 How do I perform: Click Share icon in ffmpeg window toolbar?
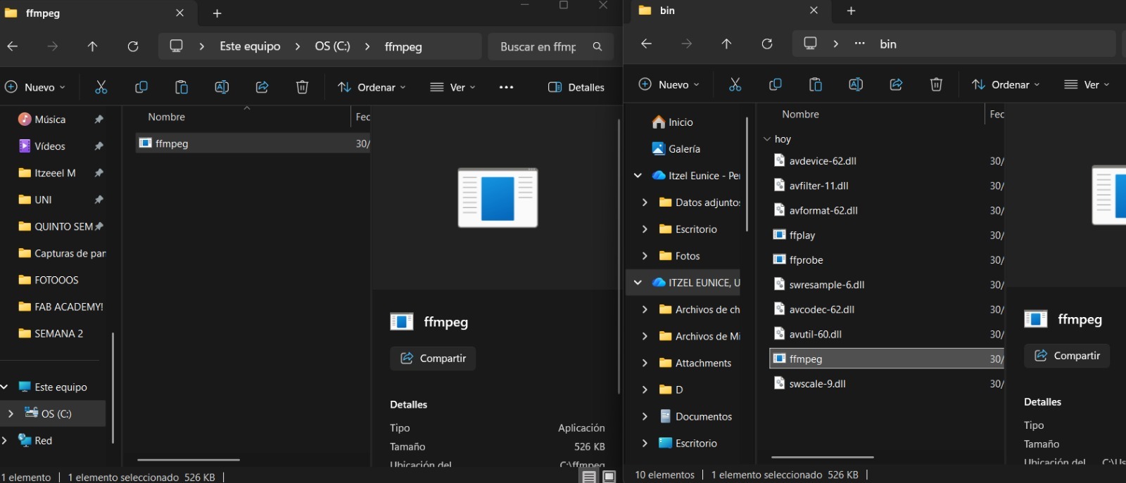click(x=262, y=87)
